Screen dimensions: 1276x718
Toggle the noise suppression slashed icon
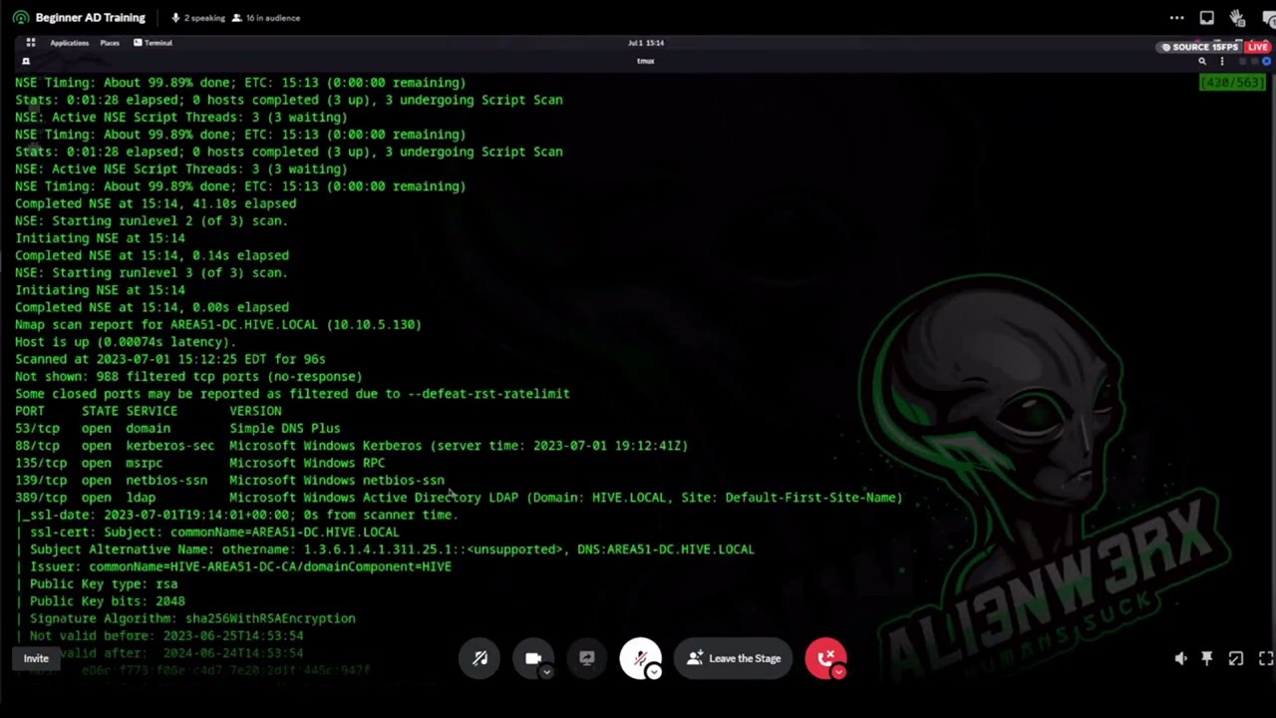479,658
